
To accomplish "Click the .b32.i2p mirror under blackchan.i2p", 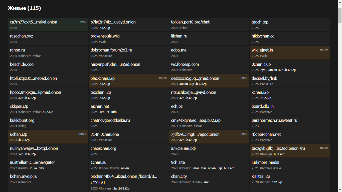I will (104, 84).
